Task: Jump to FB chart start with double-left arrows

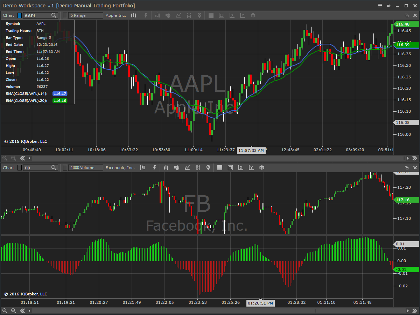Action: tap(22, 310)
